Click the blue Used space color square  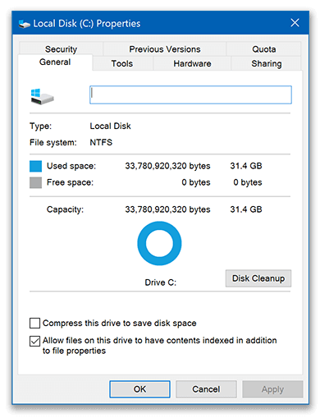[x=35, y=166]
